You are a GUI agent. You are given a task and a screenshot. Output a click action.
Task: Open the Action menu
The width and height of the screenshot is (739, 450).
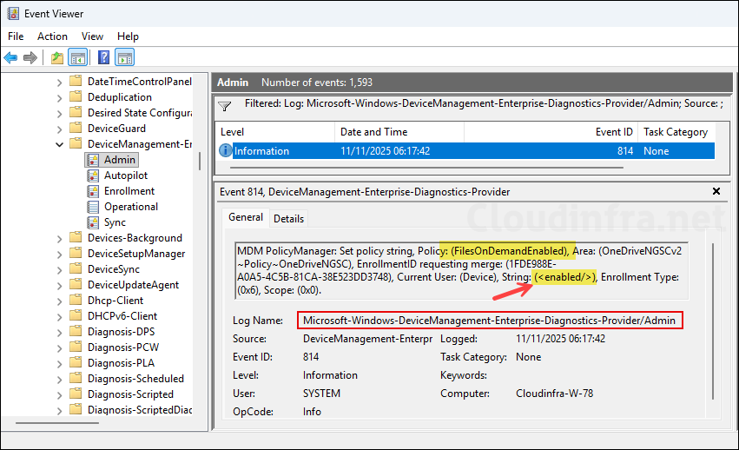pos(52,36)
